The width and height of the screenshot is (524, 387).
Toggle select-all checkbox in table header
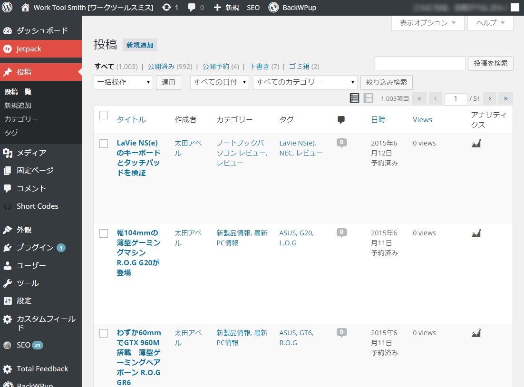pos(104,115)
